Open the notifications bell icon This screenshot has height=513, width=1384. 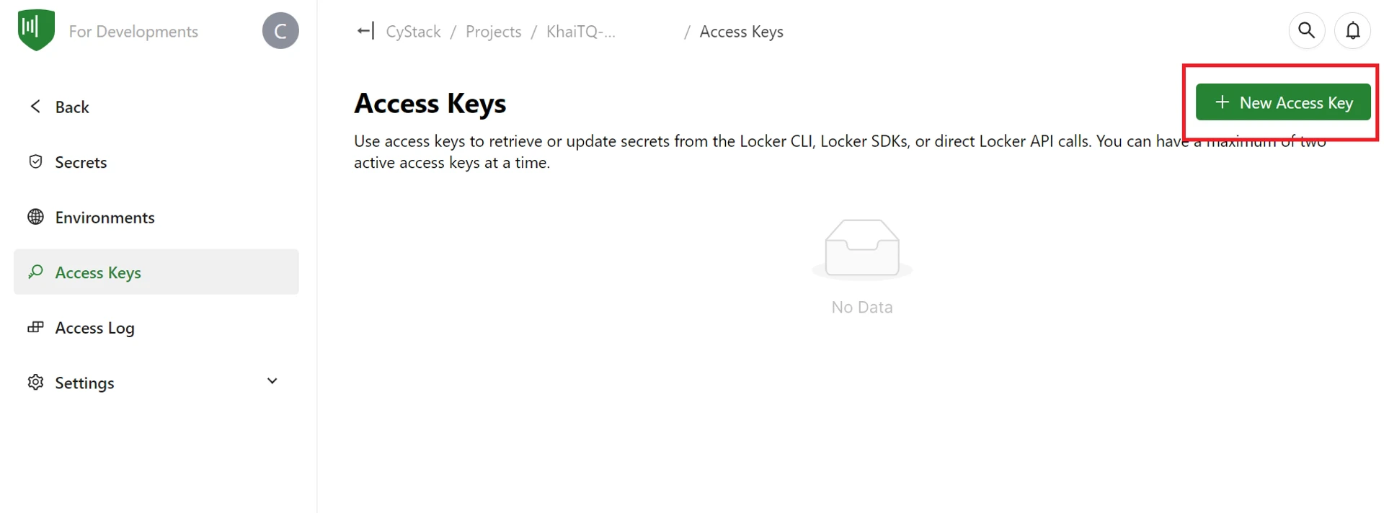1353,30
